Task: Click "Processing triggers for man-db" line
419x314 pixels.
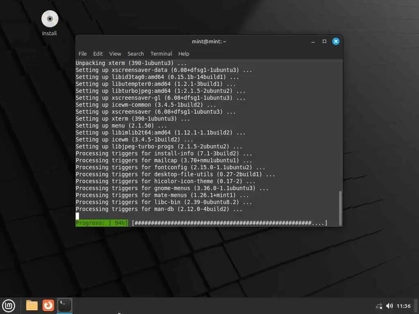Action: 159,209
